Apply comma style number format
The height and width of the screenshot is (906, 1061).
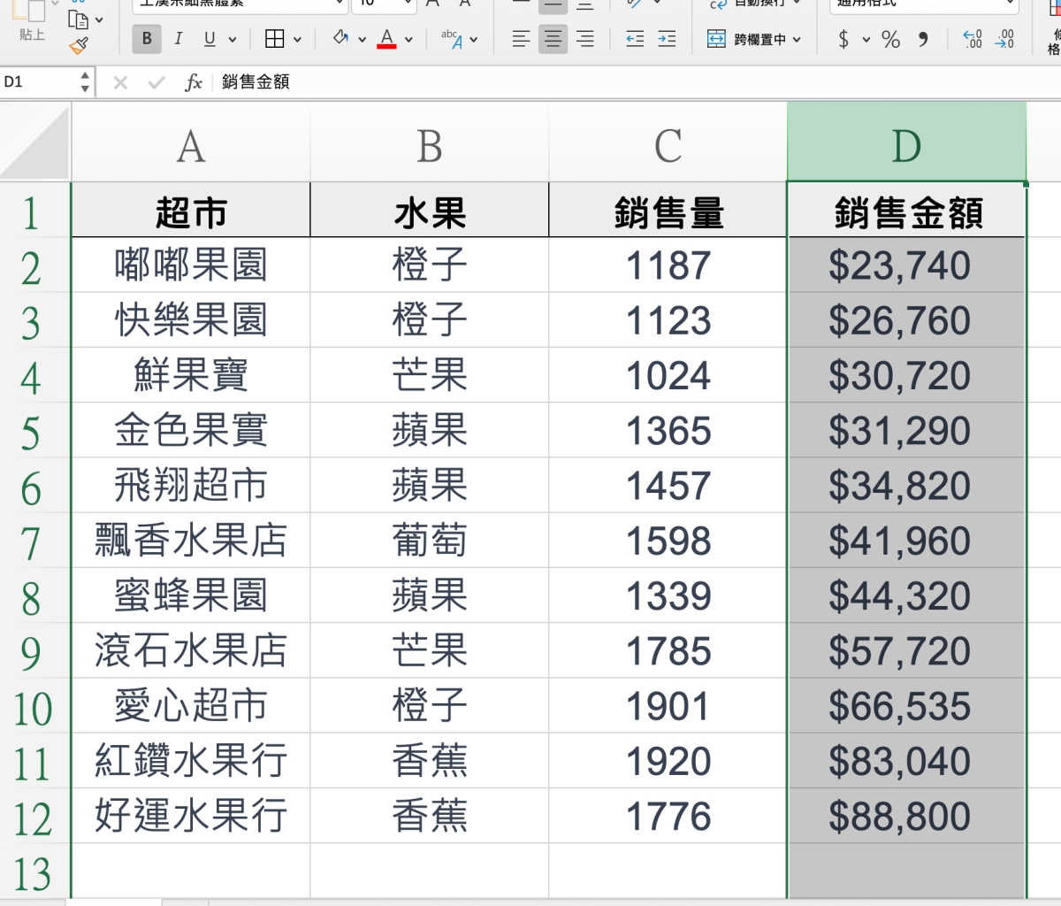[x=923, y=39]
